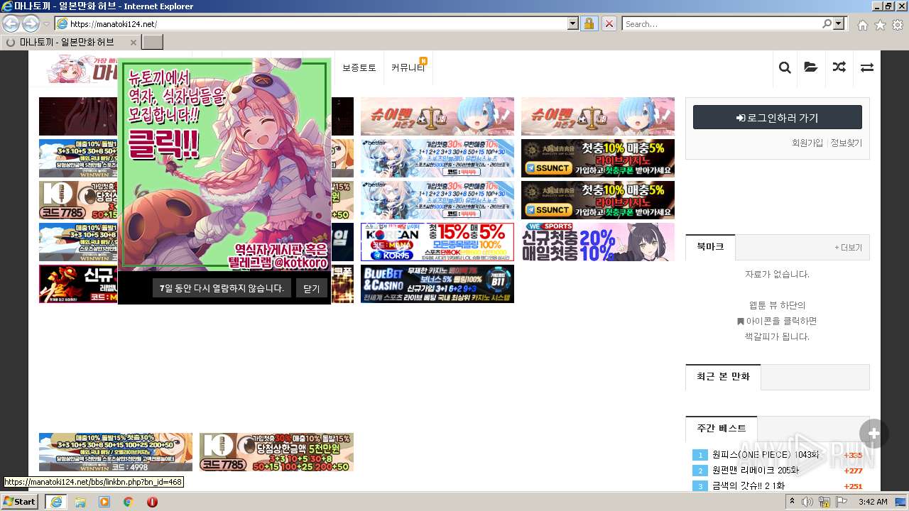The width and height of the screenshot is (909, 511).
Task: Close the popup with 닫기 button
Action: [x=312, y=287]
